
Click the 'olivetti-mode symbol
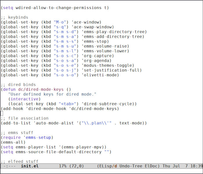pos(100,75)
